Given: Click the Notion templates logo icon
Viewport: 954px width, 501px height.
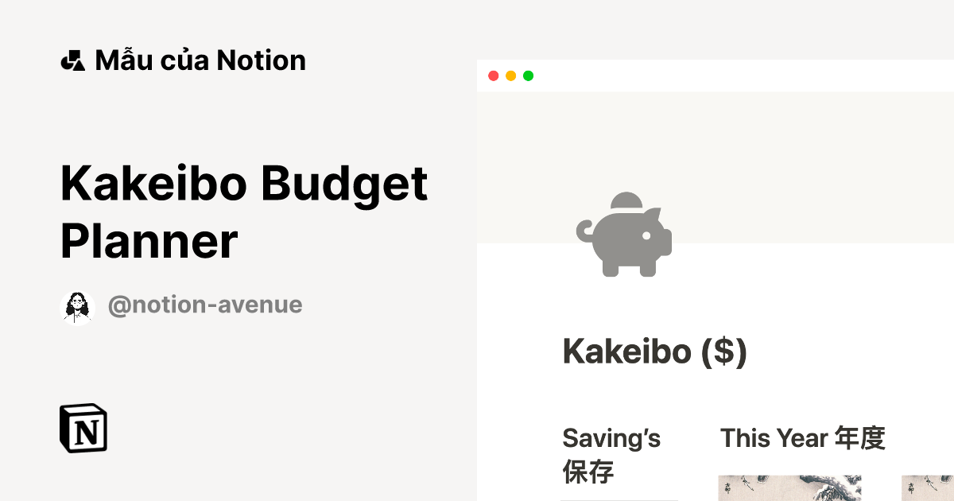Looking at the screenshot, I should coord(72,60).
